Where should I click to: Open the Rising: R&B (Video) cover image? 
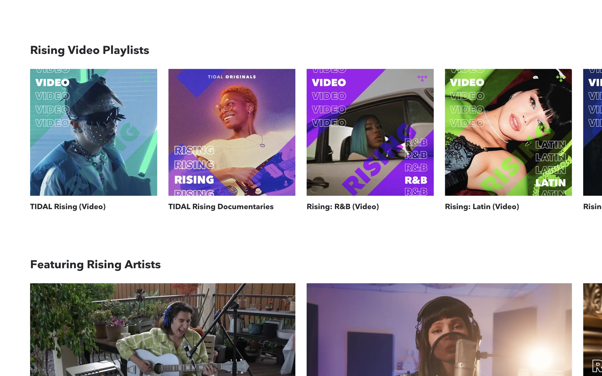click(370, 132)
